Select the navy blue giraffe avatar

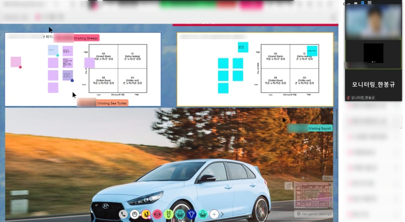pyautogui.click(x=191, y=214)
